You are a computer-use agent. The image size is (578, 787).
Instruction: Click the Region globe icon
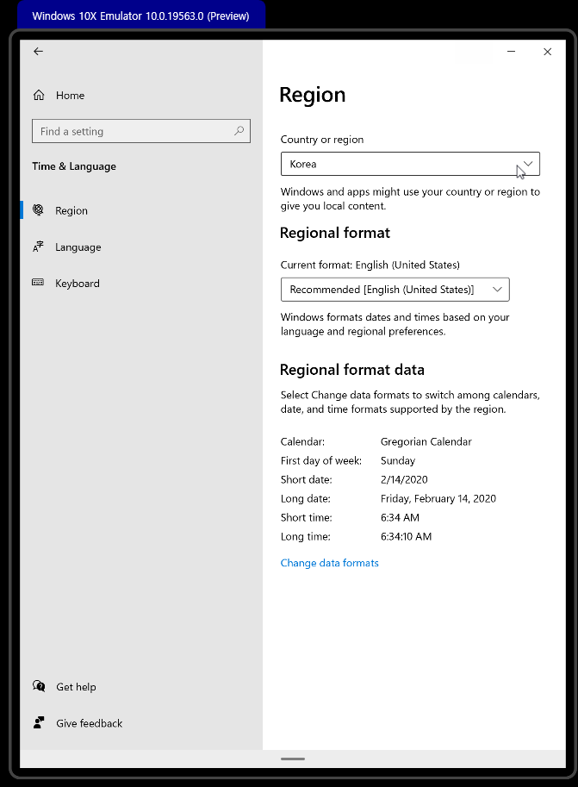[x=38, y=209]
